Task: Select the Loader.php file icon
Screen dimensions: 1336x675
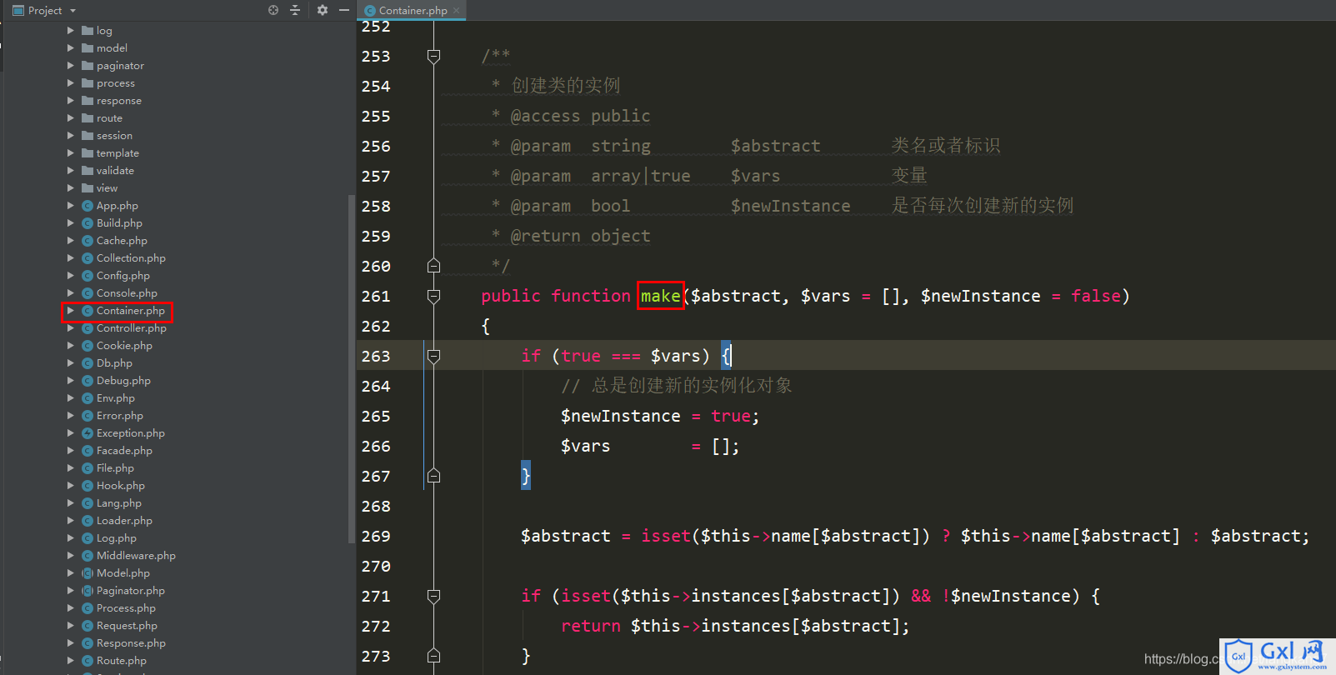Action: point(88,521)
